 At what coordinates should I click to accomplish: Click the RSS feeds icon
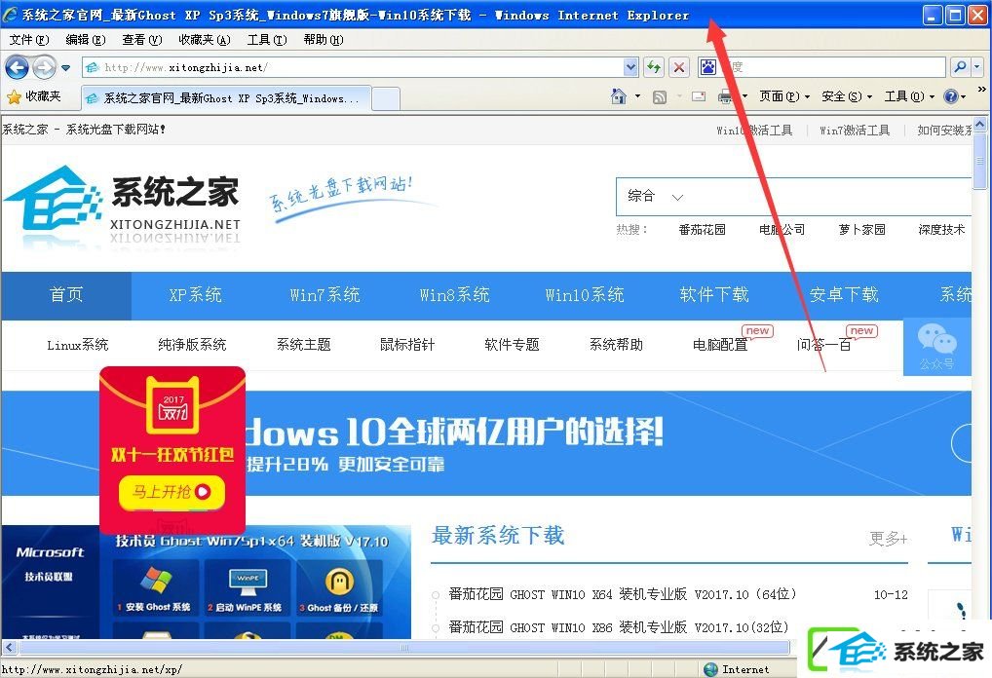point(660,97)
